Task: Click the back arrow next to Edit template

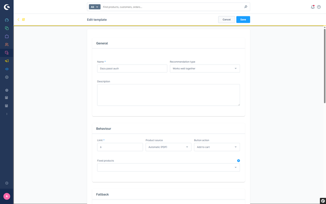Action: tap(18, 20)
